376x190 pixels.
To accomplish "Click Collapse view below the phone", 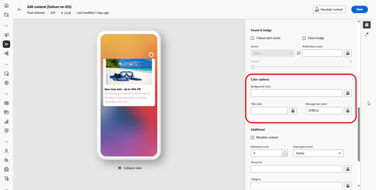I will [130, 168].
